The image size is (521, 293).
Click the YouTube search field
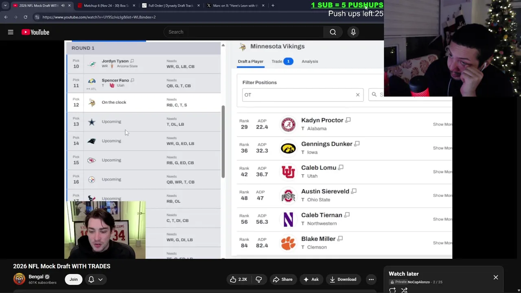pyautogui.click(x=244, y=32)
